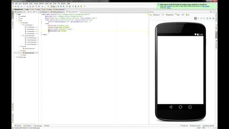Collapse the res folder
229x129 pixels.
point(17,21)
